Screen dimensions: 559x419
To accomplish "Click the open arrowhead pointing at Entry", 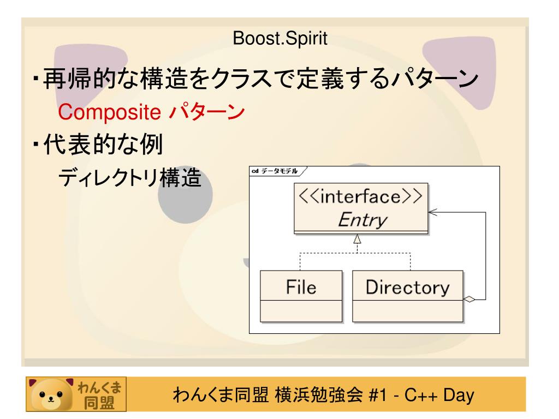I will (433, 212).
